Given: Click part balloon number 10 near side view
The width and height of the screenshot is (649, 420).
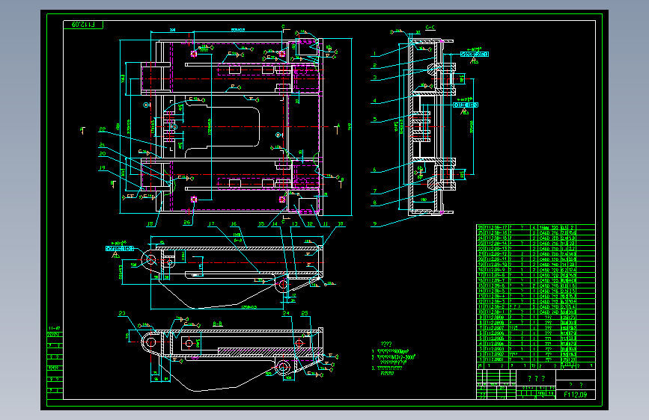Looking at the screenshot, I should 341,223.
